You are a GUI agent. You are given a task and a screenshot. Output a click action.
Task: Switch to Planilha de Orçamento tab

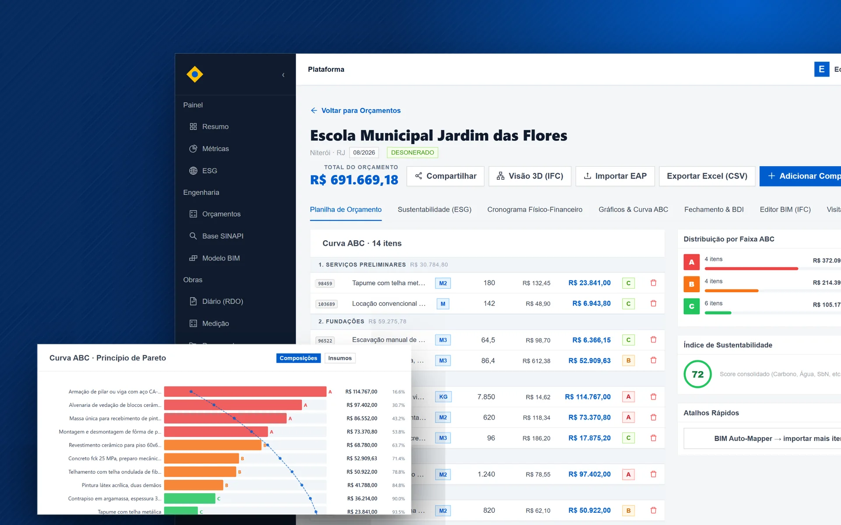coord(346,210)
